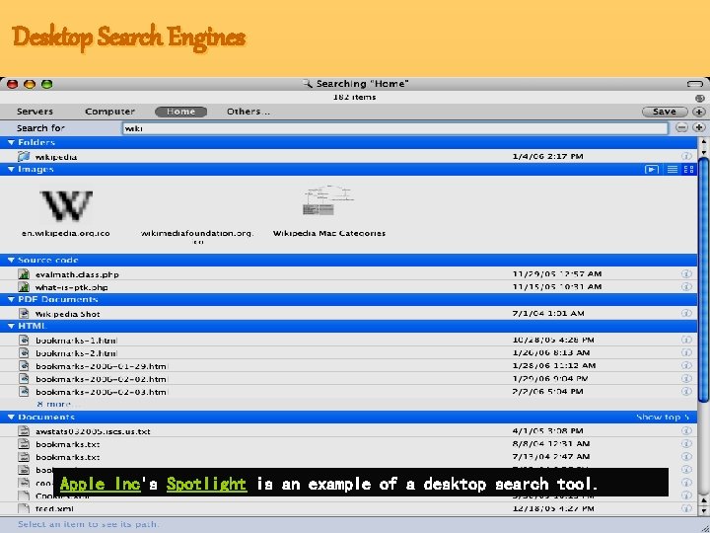Screen dimensions: 710x533
Task: Show info for the wikipedia folder
Action: 686,156
